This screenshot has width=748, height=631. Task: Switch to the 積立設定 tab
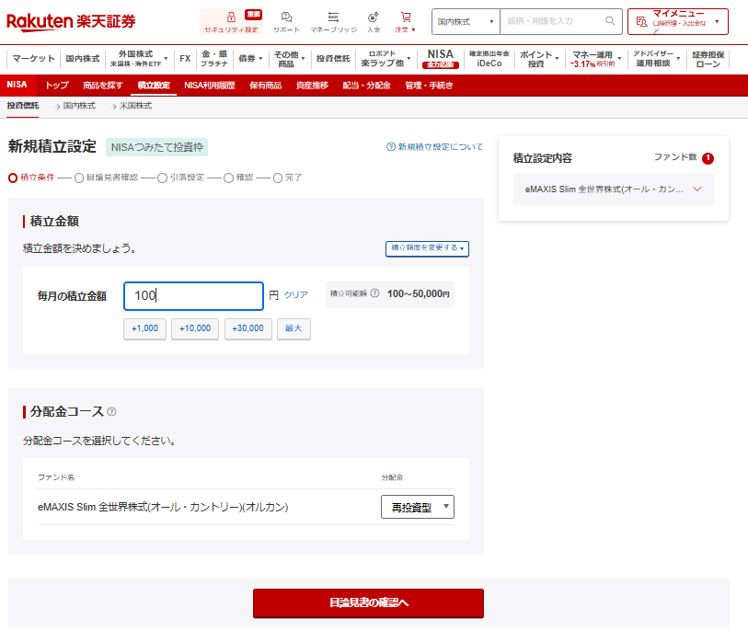(x=154, y=86)
